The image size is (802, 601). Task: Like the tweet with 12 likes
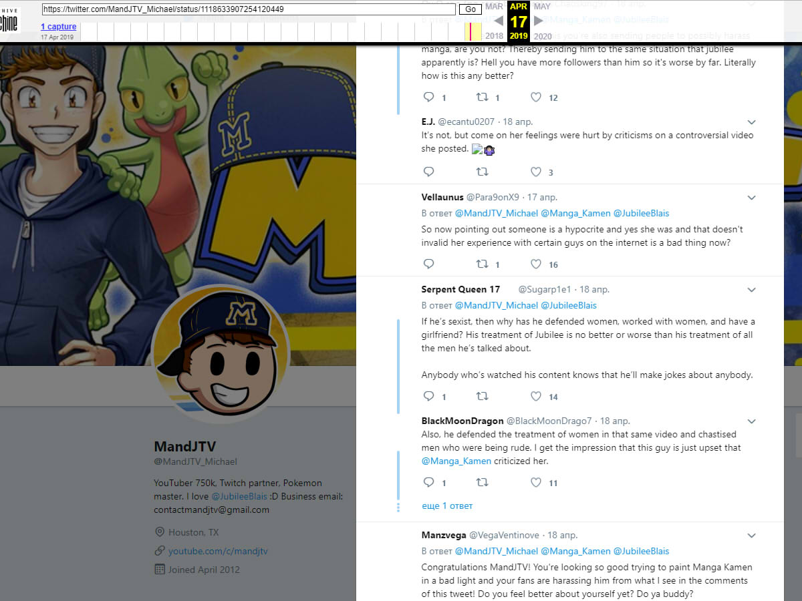tap(535, 97)
